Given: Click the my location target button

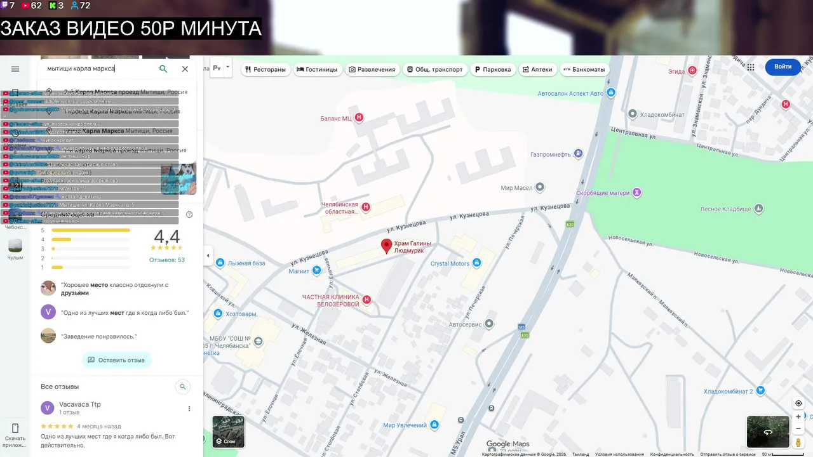Looking at the screenshot, I should click(798, 404).
